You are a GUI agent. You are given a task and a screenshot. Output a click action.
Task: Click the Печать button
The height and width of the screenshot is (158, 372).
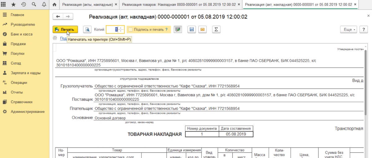point(65,30)
